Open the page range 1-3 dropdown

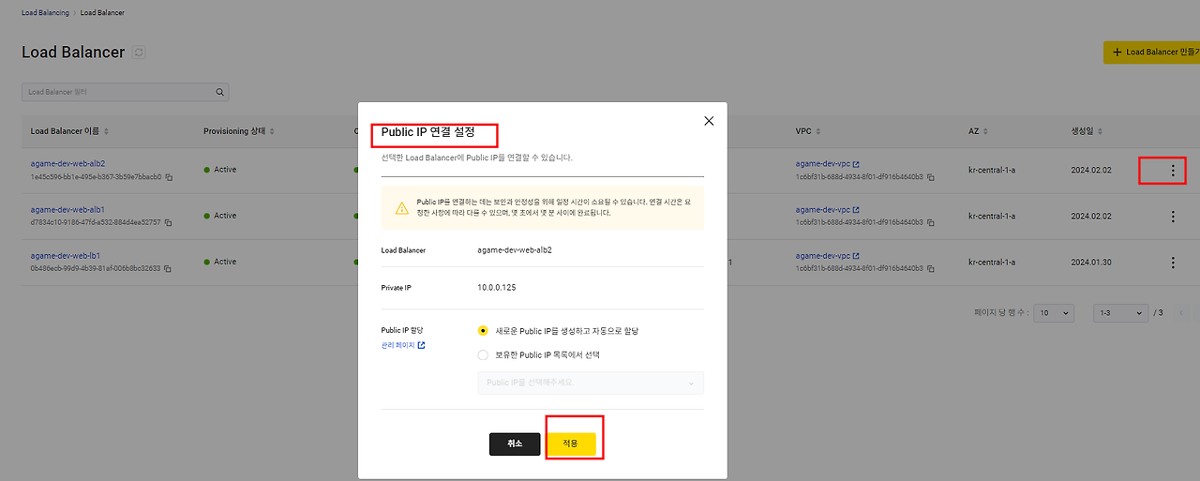point(1121,313)
